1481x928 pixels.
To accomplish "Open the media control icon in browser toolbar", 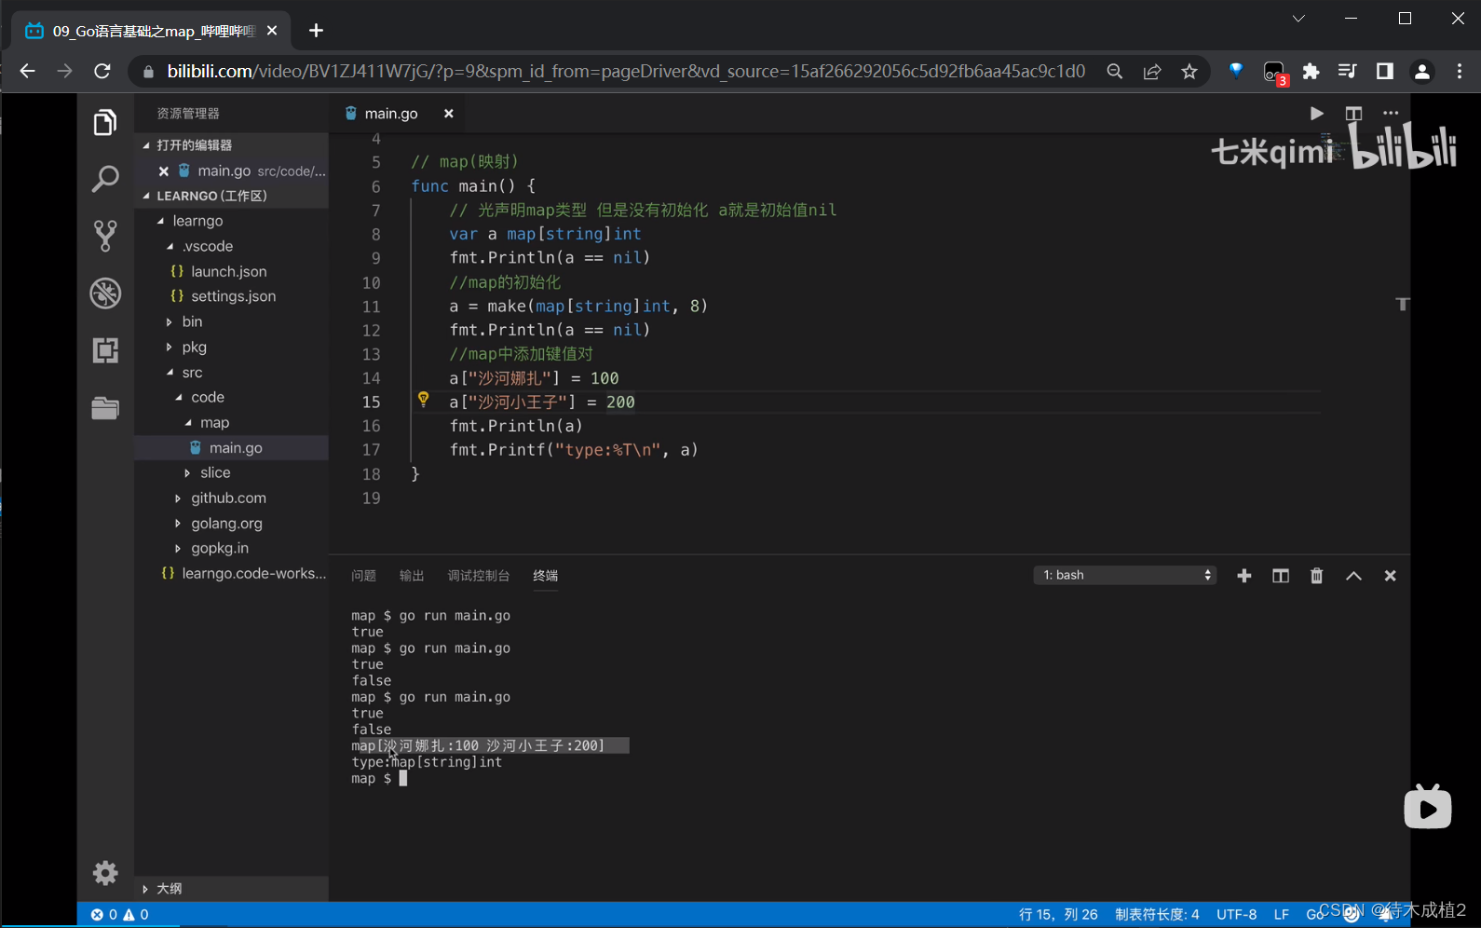I will coord(1348,72).
